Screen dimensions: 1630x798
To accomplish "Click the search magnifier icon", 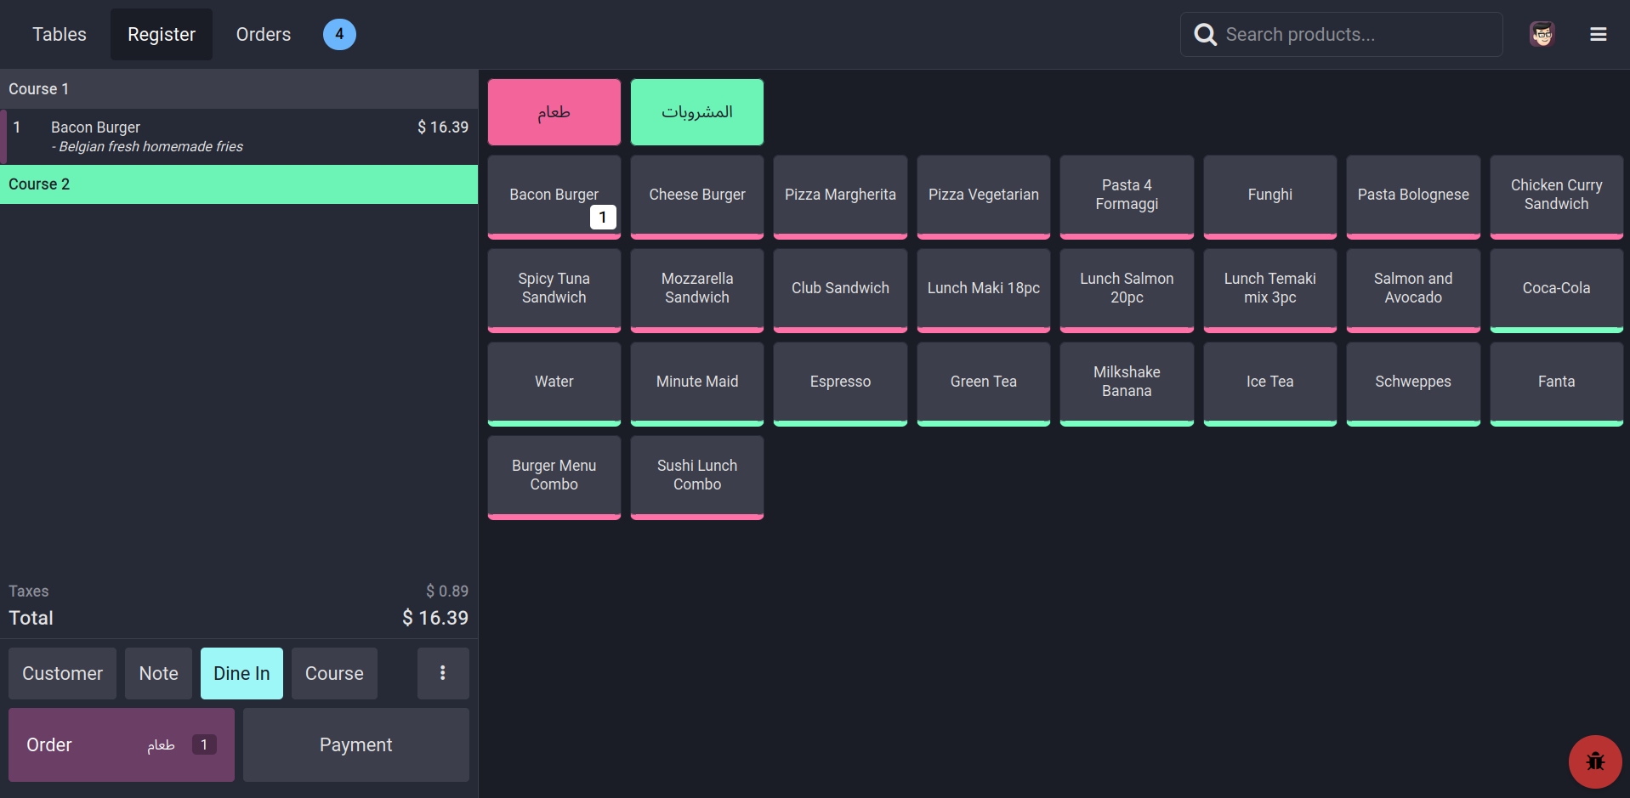I will [x=1205, y=35].
